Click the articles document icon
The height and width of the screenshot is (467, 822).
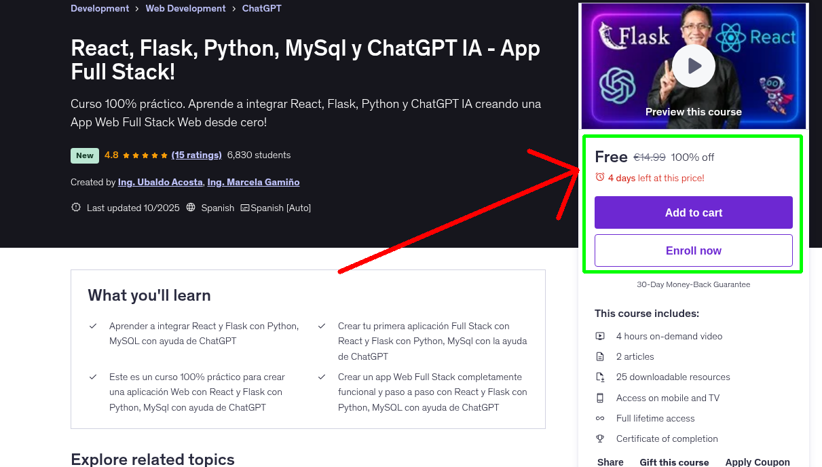(x=600, y=356)
